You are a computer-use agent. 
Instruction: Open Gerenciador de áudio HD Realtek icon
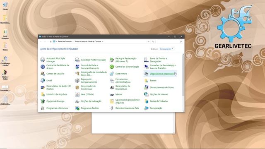[x=43, y=87]
